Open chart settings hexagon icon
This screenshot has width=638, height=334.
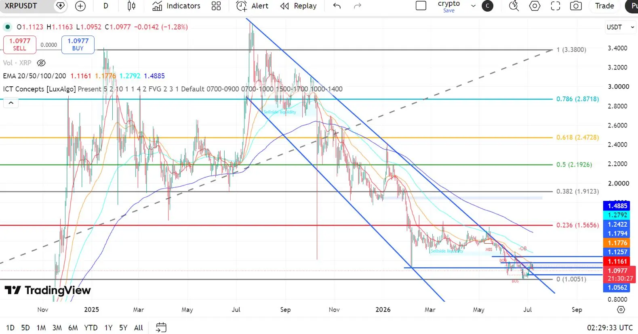[x=535, y=6]
